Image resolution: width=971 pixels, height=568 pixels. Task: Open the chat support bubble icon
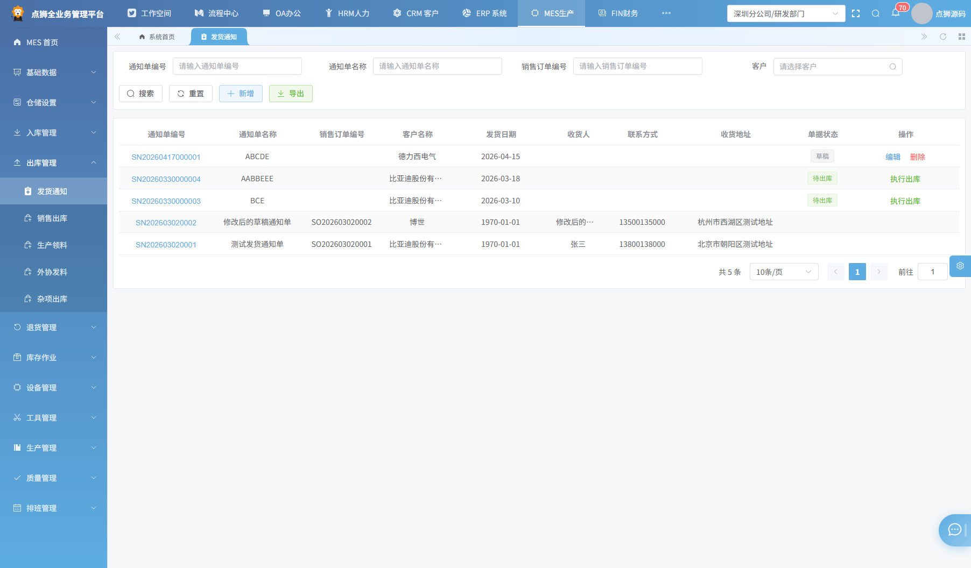pyautogui.click(x=955, y=530)
